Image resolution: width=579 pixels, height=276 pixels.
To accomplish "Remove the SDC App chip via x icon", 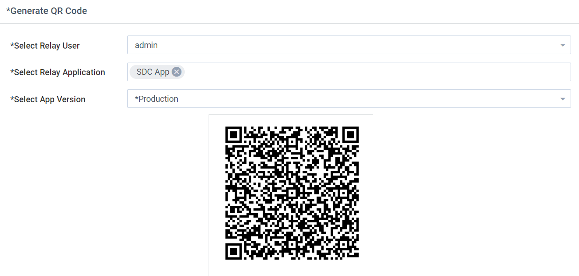I will (176, 72).
